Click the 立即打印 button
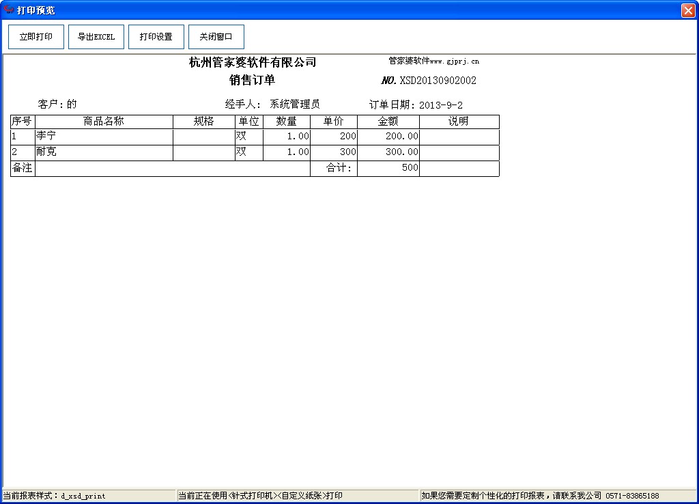 click(x=35, y=37)
